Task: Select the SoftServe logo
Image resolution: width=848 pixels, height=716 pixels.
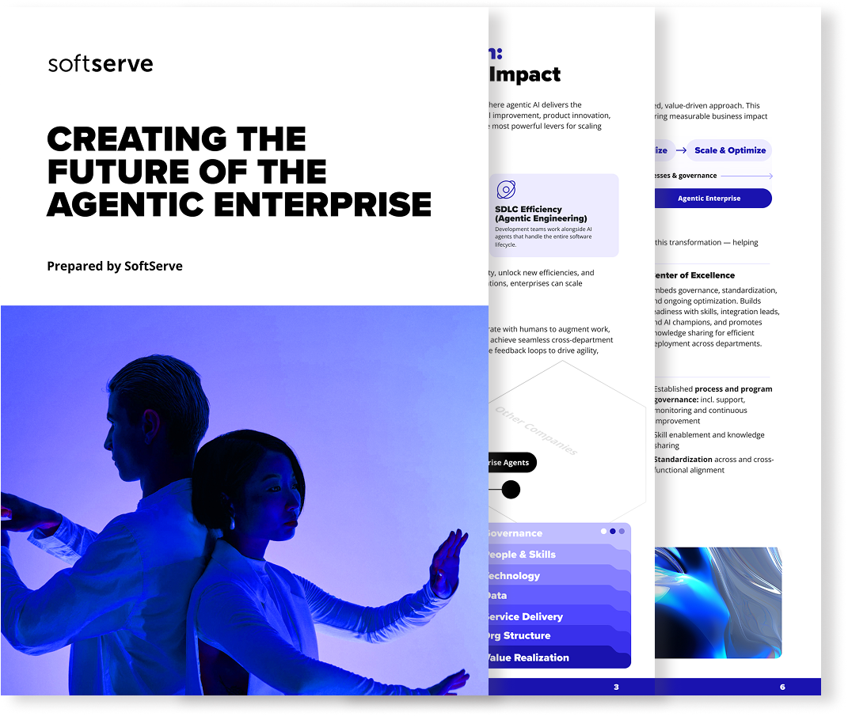Action: coord(100,64)
